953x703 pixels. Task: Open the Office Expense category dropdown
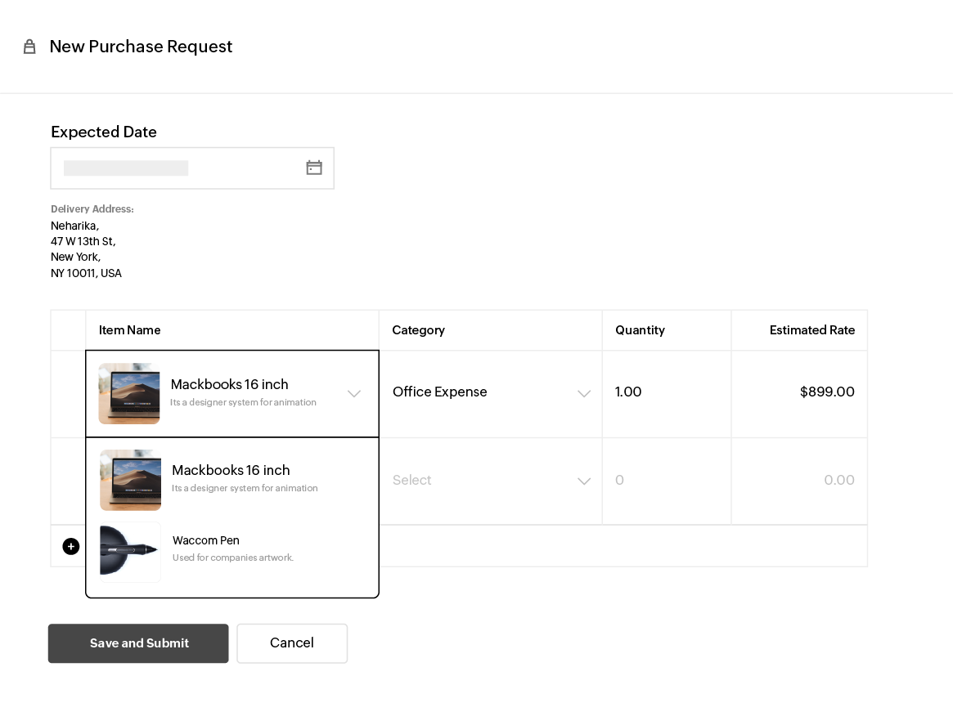[x=491, y=393]
